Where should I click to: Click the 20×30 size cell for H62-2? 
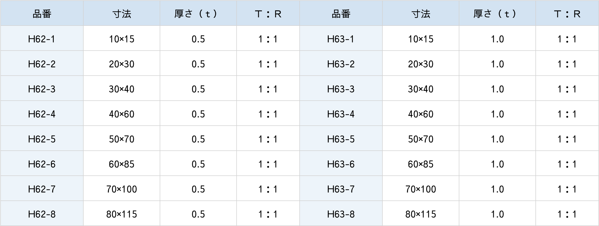point(122,64)
